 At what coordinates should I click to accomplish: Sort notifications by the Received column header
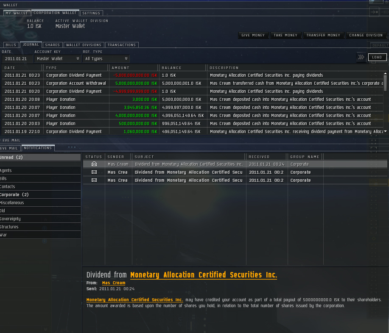coord(267,157)
